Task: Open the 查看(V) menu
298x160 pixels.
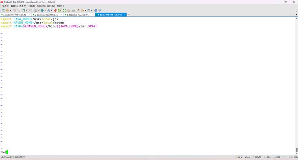Action: click(x=23, y=6)
